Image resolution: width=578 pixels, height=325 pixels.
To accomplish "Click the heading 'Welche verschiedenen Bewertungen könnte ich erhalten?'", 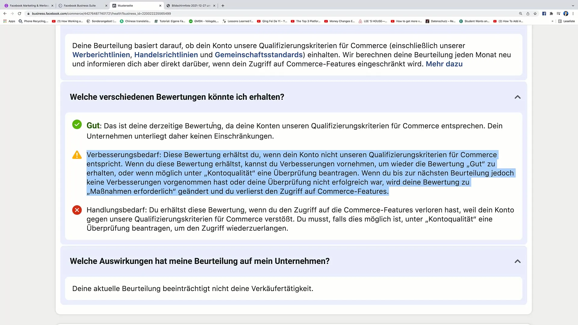I will pos(177,97).
